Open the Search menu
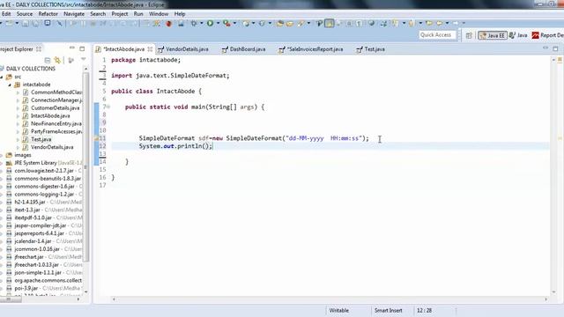Viewport: 564px width, 317px height. point(98,14)
